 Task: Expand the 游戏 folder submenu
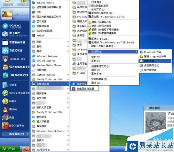[50, 51]
